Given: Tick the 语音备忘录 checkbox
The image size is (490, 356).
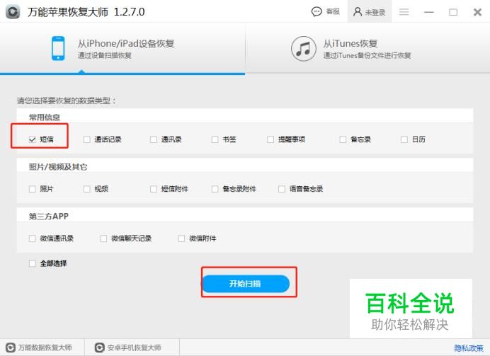Looking at the screenshot, I should (282, 189).
